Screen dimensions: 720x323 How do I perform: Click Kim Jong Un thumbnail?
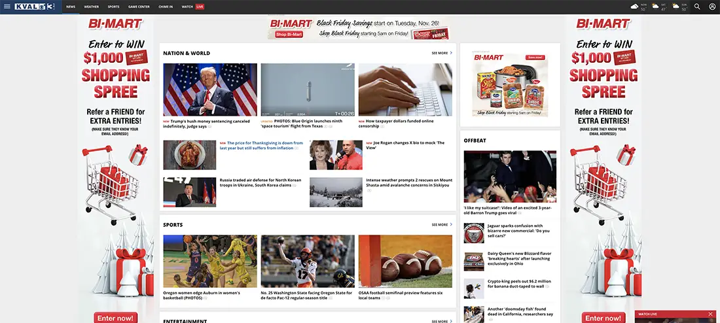[190, 192]
